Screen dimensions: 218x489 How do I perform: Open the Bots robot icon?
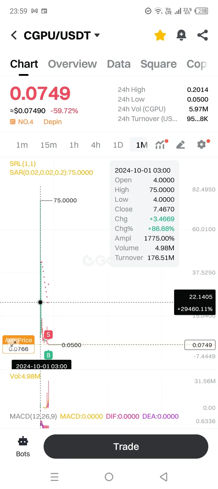point(23,441)
